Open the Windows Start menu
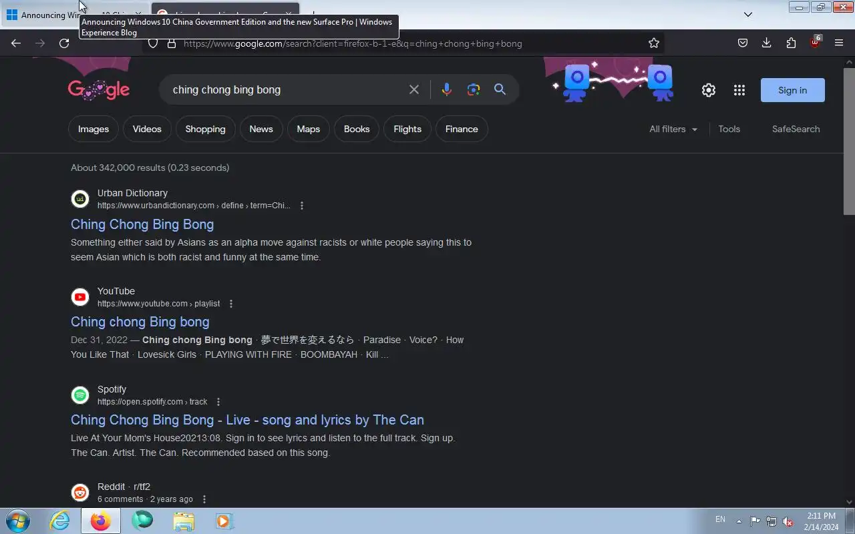The image size is (855, 534). point(17,521)
